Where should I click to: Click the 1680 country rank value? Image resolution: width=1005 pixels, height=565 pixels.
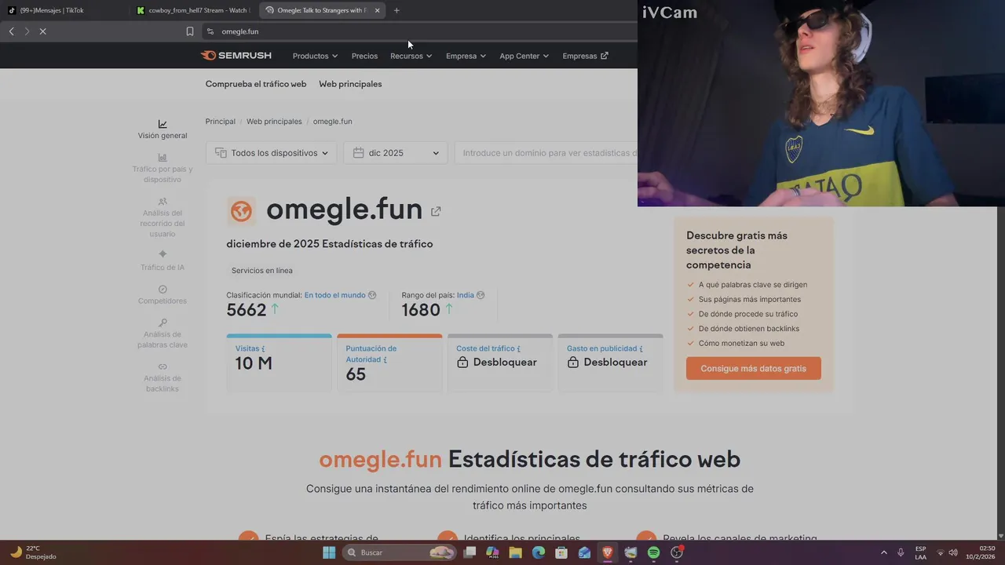tap(421, 310)
